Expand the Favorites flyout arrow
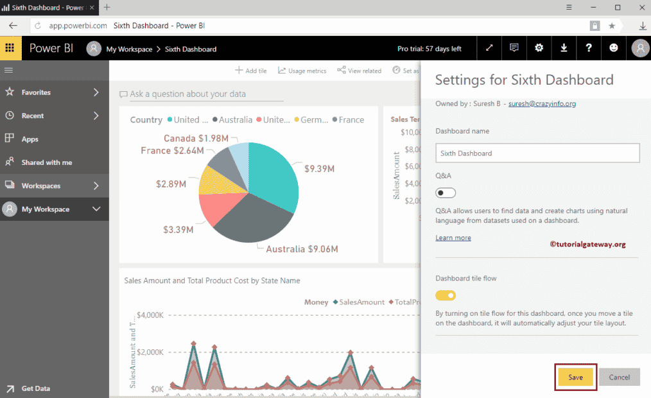 click(96, 92)
